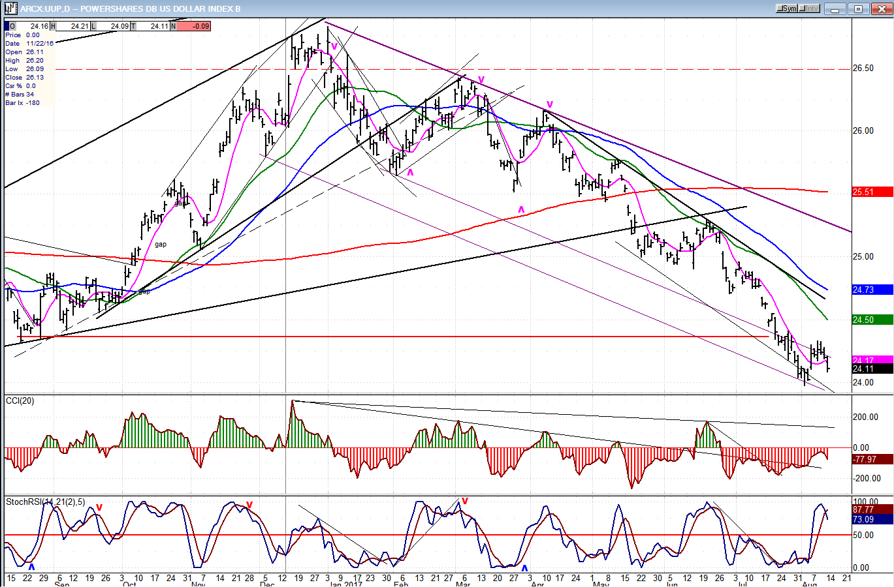894x587 pixels.
Task: Click the High 24.21 quote field
Action: (72, 26)
